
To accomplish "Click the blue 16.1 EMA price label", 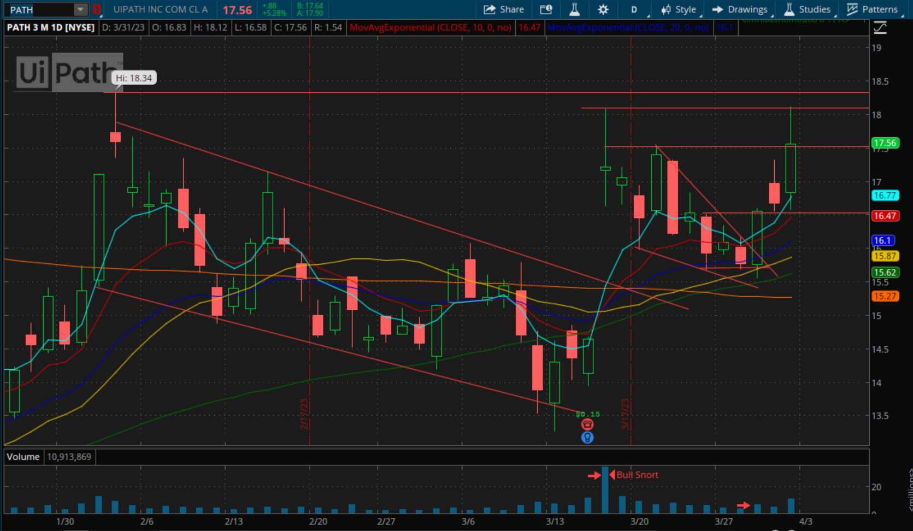I will pos(883,240).
